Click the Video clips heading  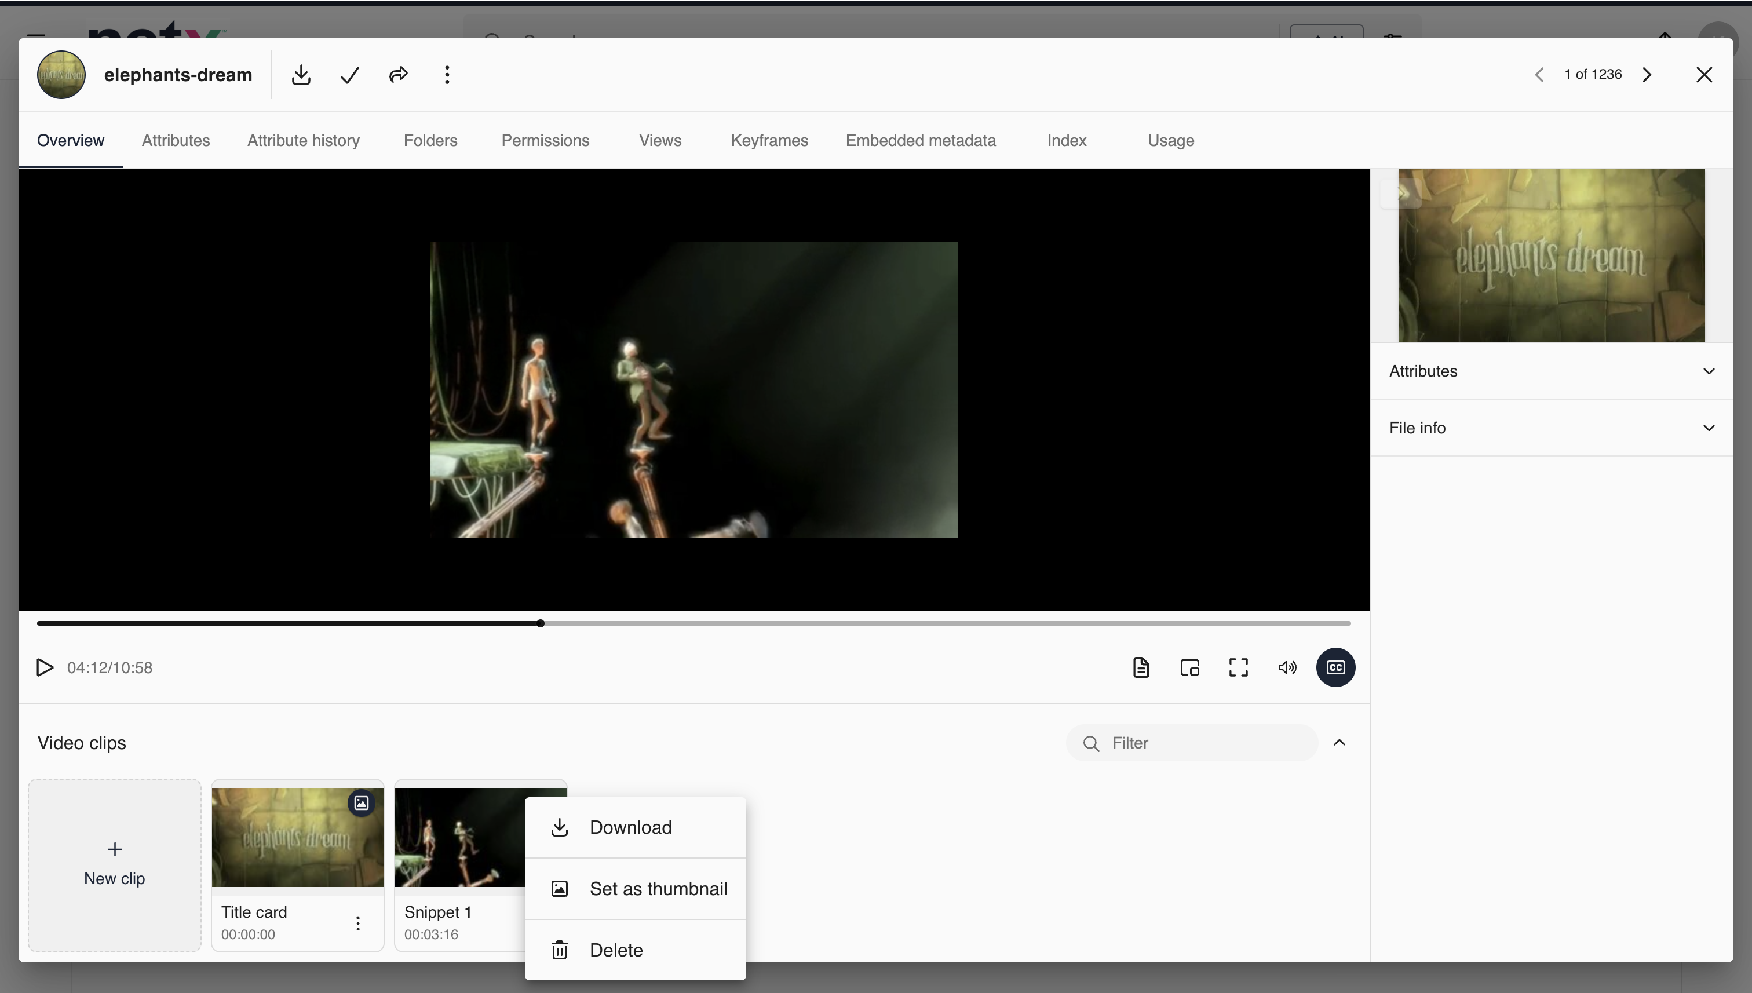tap(82, 743)
